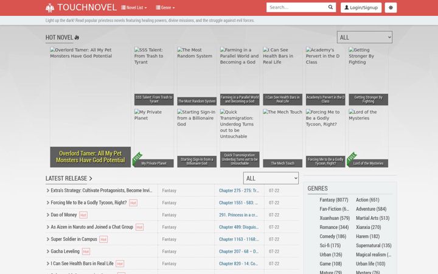Open Overlord Tamer featured novel cover
The height and width of the screenshot is (274, 438).
90,107
